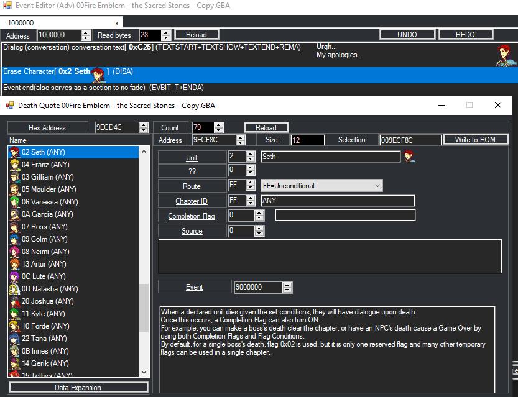Click the Event link label
This screenshot has height=397, width=518.
pos(194,287)
